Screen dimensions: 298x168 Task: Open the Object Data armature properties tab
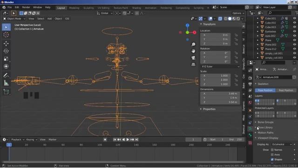coord(250,129)
